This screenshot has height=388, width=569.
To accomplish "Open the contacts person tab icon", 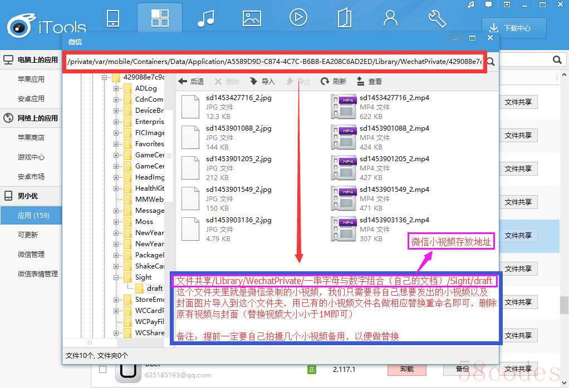I will coord(390,18).
